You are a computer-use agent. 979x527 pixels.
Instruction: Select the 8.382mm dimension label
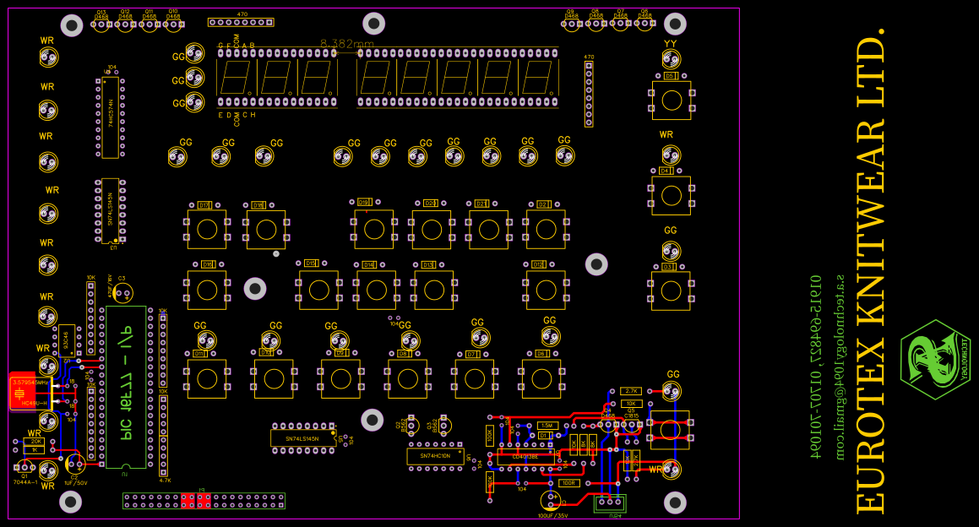tap(346, 44)
